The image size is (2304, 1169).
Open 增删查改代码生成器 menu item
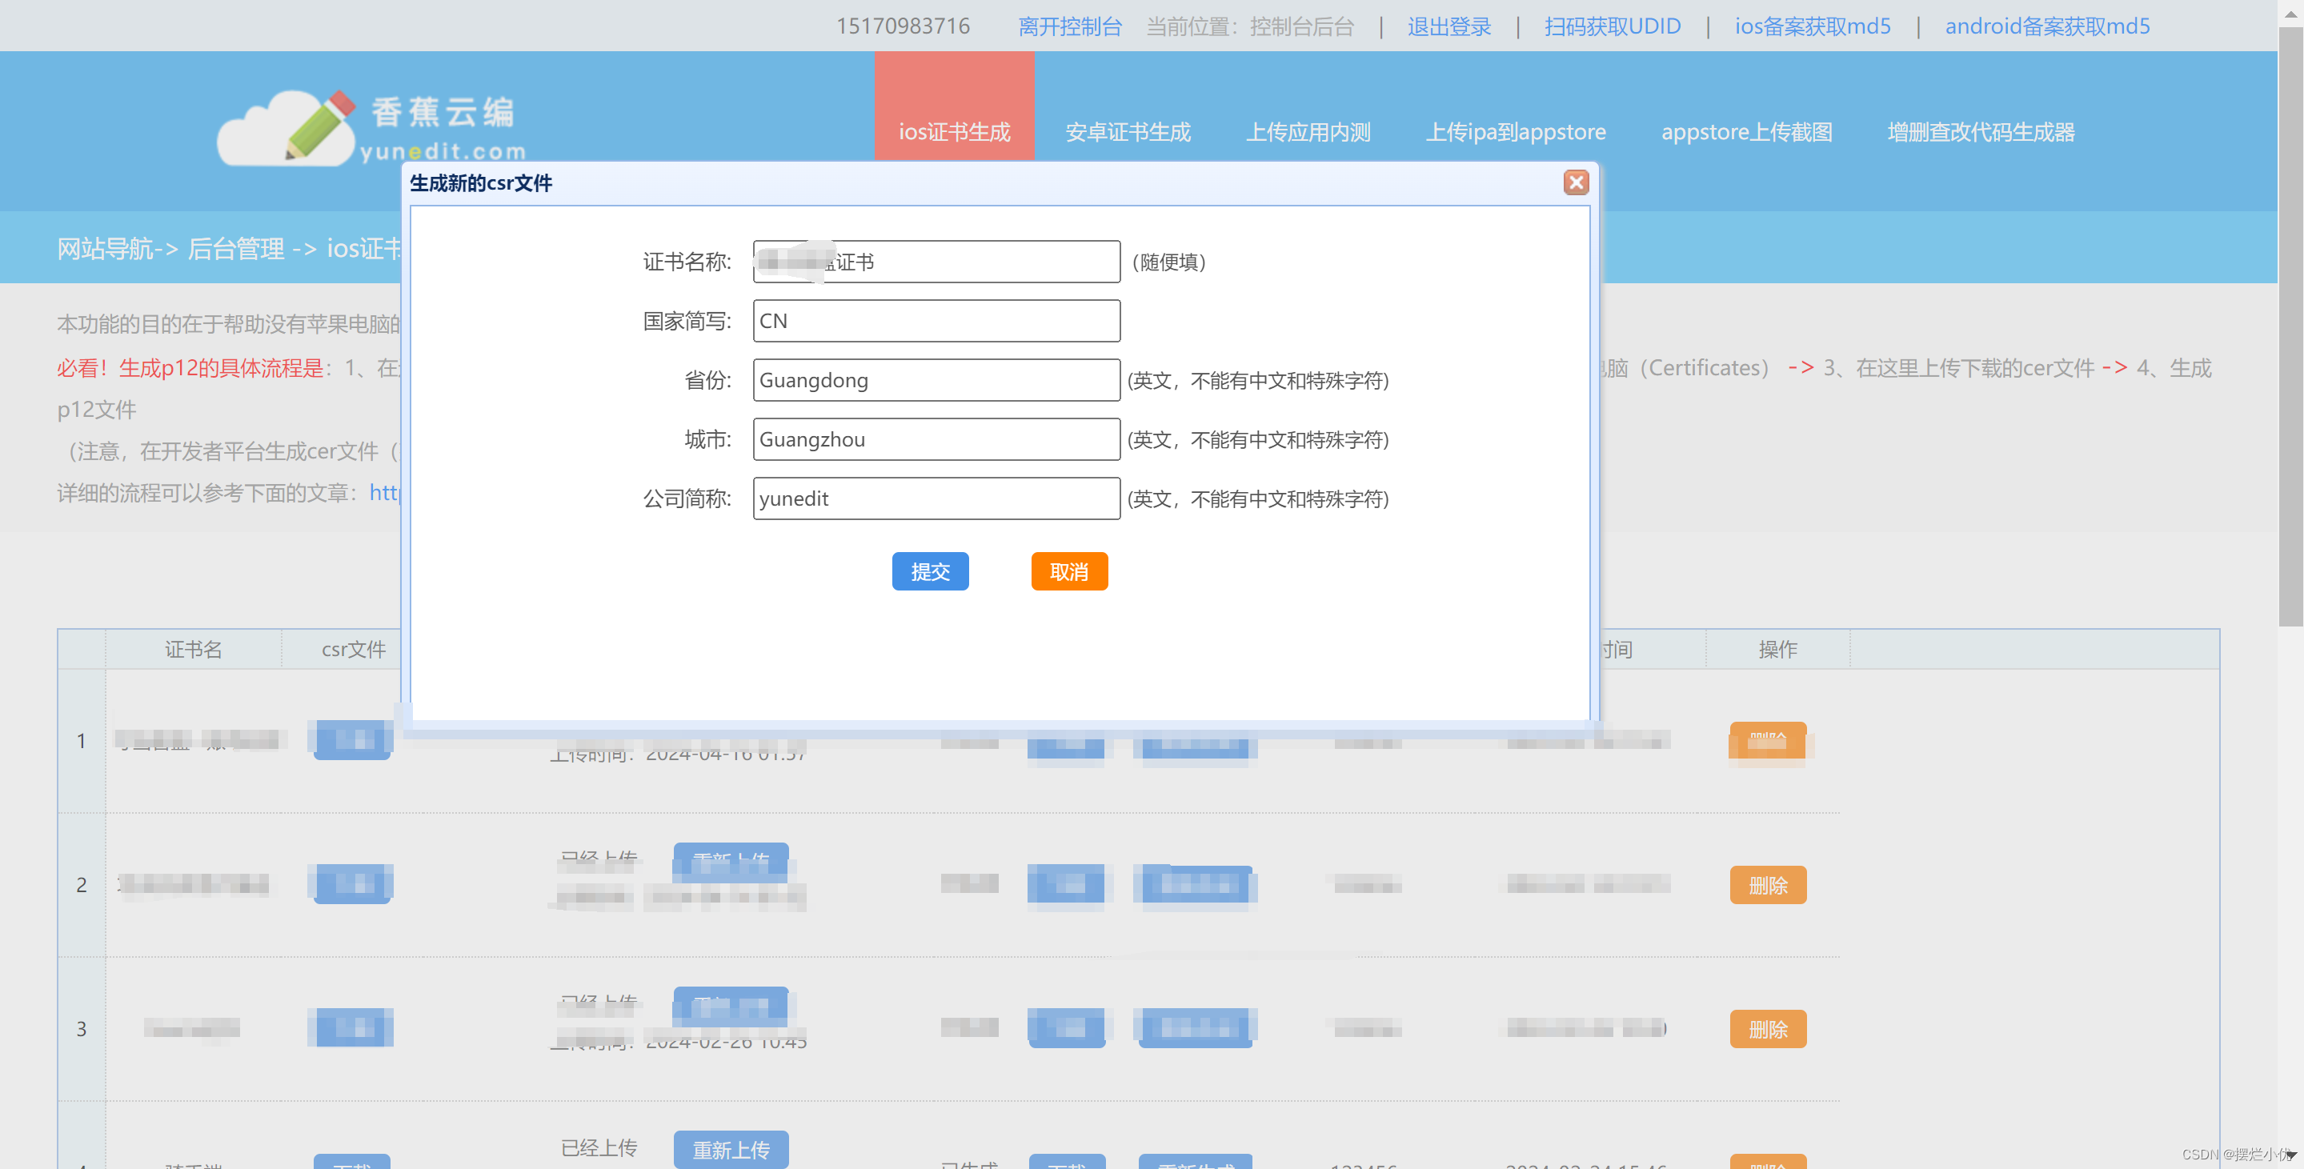click(x=1980, y=131)
